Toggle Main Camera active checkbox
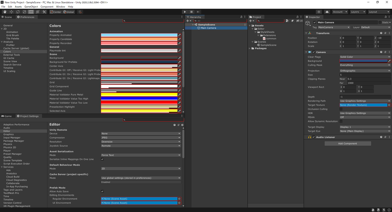 315,23
